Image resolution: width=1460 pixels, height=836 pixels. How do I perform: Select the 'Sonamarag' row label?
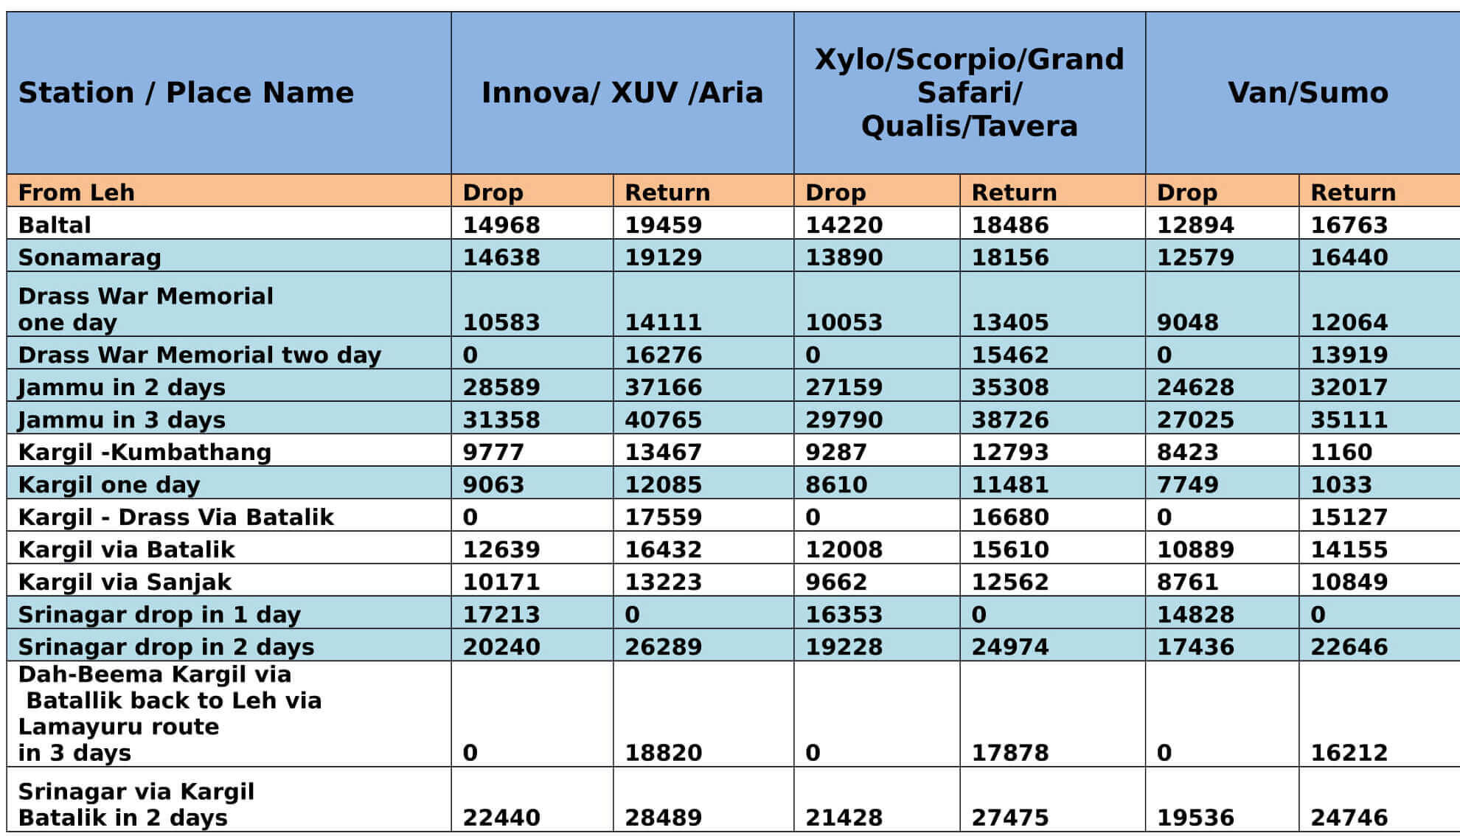pyautogui.click(x=90, y=257)
